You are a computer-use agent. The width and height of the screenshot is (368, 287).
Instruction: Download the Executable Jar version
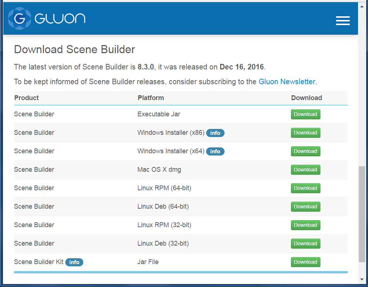(x=305, y=114)
